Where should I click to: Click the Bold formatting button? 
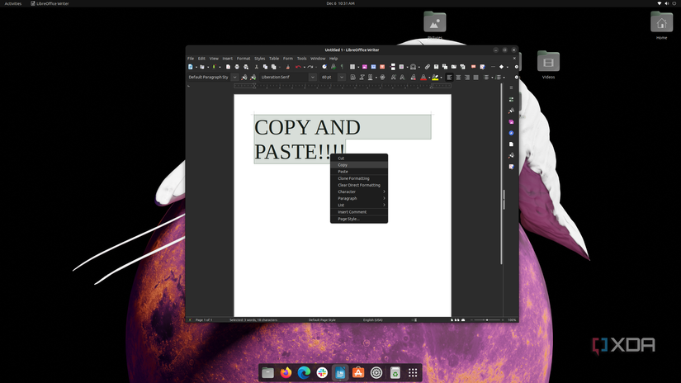click(352, 77)
